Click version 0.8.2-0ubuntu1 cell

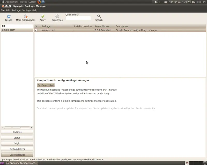(x=103, y=30)
